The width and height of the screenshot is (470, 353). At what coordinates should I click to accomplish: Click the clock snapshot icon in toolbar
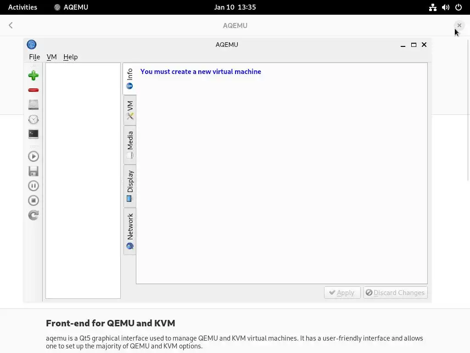click(x=33, y=120)
